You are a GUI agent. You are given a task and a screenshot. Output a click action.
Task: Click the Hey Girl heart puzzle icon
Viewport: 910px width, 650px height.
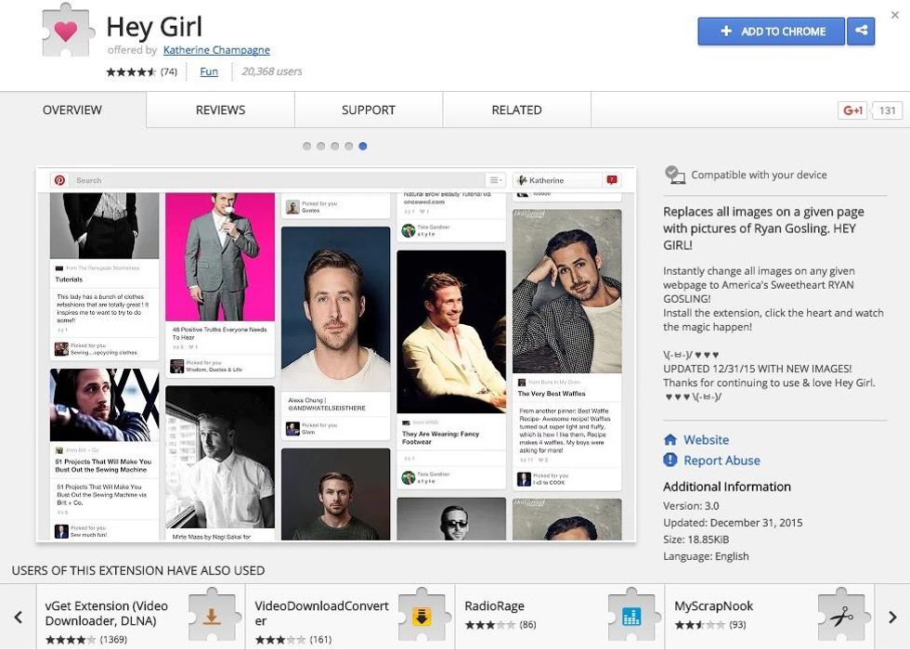pos(66,32)
